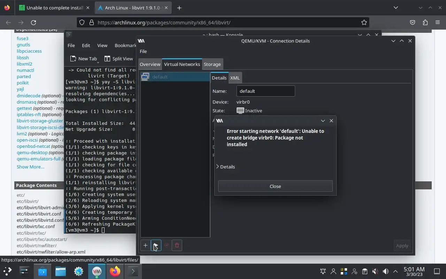Click Split View in Konsole toolbar

click(x=119, y=59)
